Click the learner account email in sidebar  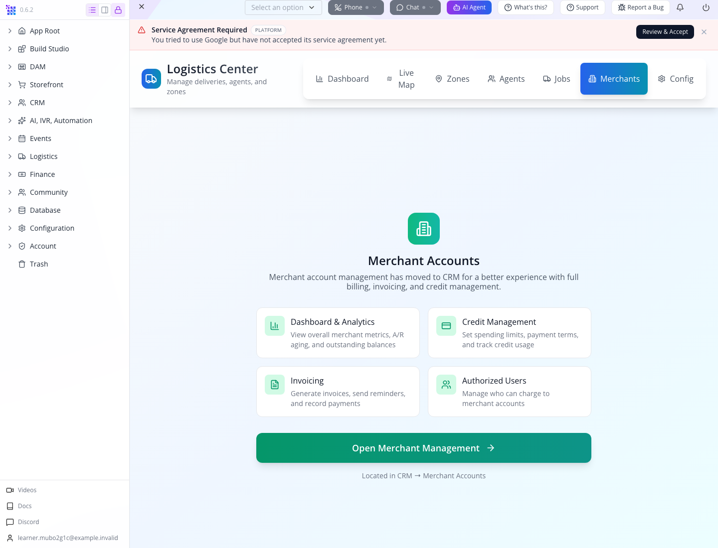point(68,538)
